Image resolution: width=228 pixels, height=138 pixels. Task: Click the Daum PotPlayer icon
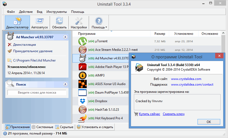pos(82,93)
